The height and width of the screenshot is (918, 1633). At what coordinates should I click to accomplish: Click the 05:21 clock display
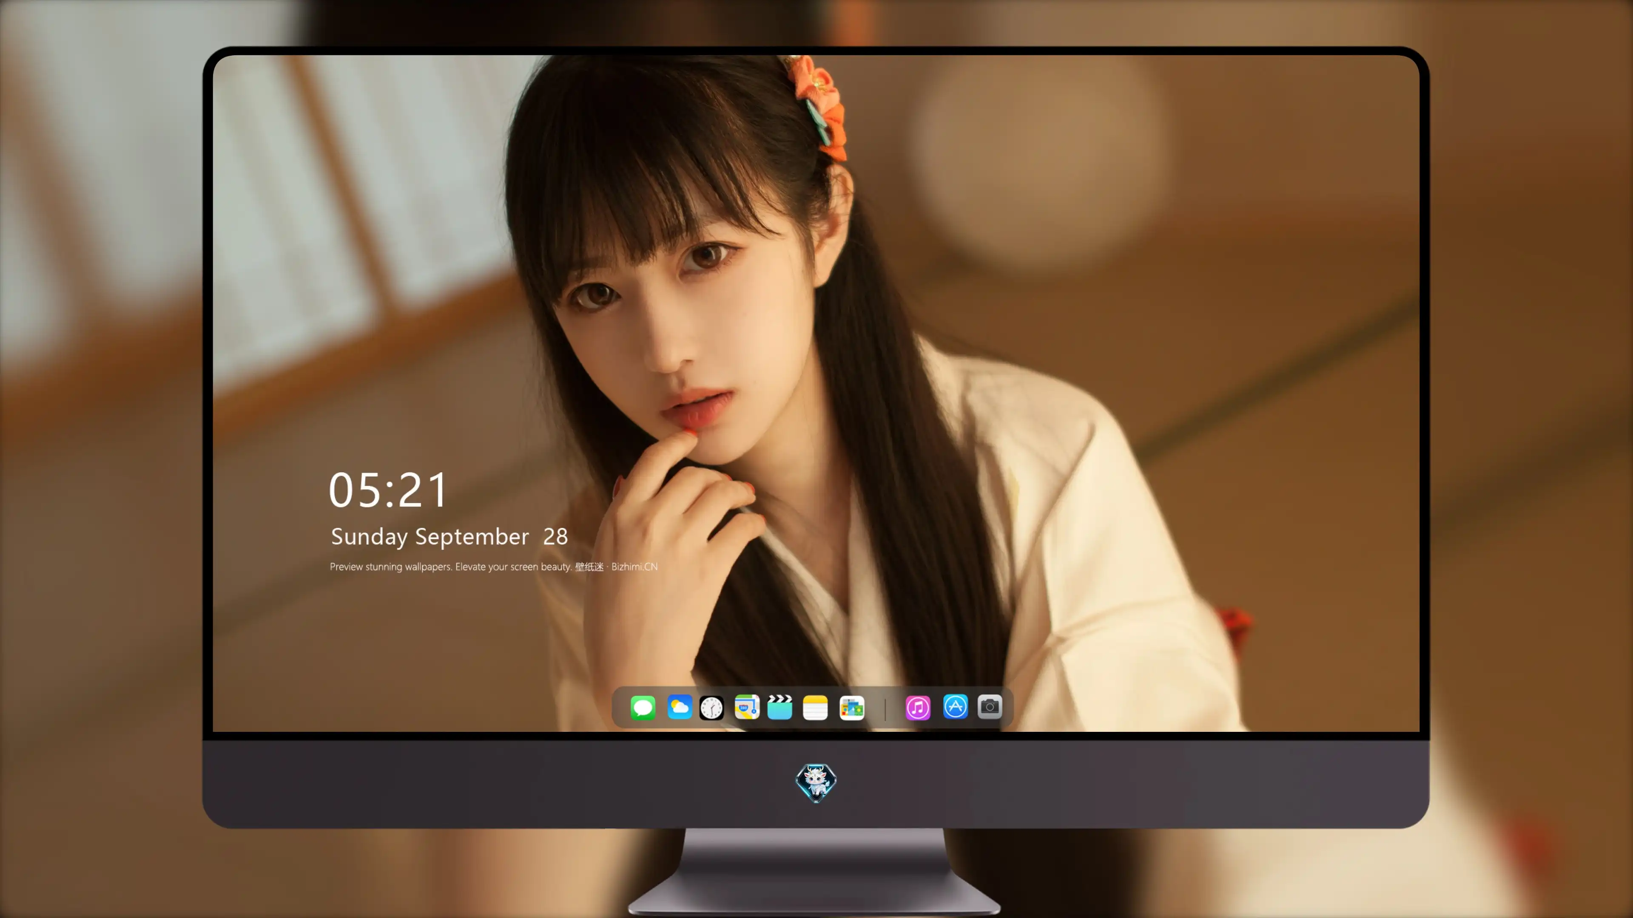pyautogui.click(x=388, y=490)
